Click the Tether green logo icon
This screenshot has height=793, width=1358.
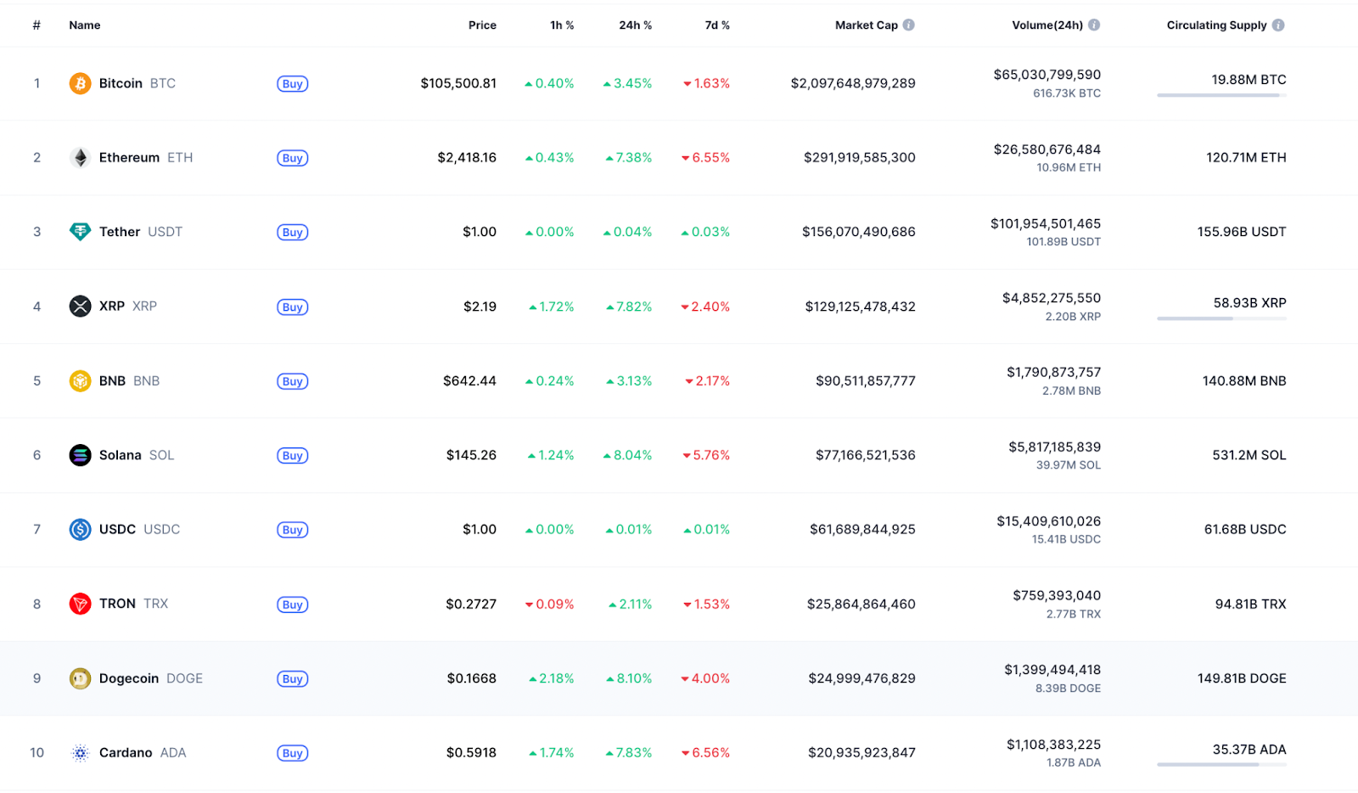coord(80,232)
